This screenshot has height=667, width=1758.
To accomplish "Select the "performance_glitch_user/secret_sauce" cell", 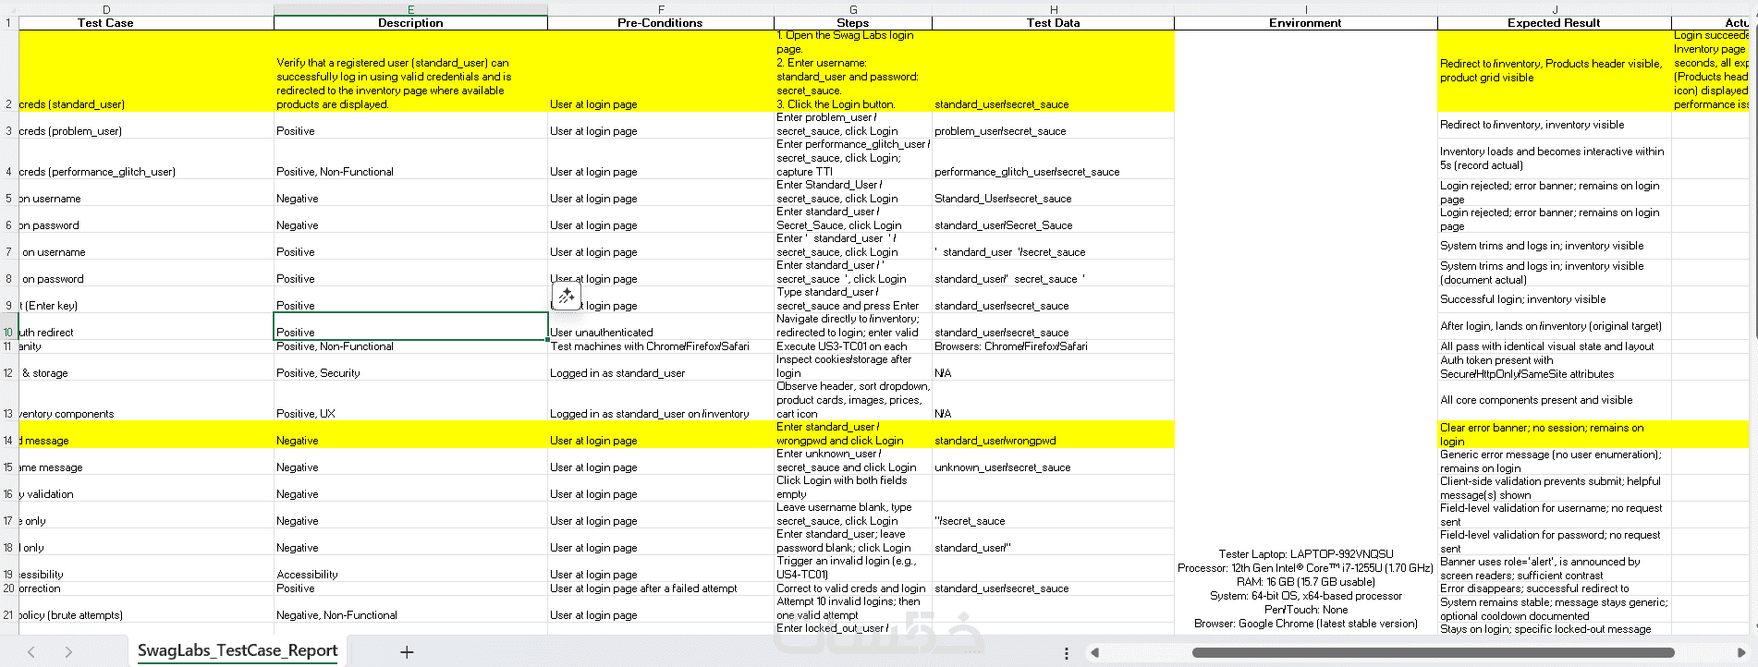I will (1054, 159).
